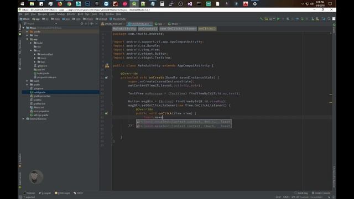The image size is (354, 199).
Task: Expand the External Libraries node
Action: tap(23, 119)
